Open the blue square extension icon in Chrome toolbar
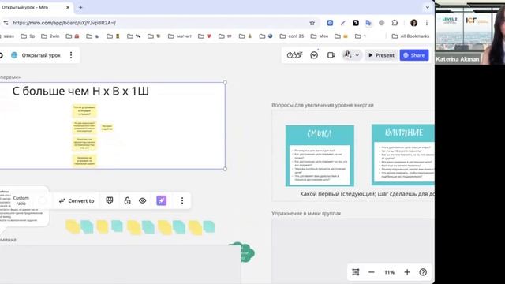 [330, 23]
